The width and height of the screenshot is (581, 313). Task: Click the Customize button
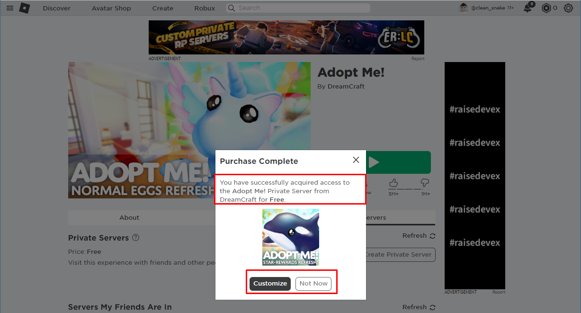(x=270, y=284)
